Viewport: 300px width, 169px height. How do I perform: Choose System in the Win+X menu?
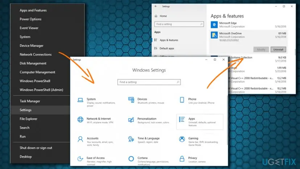coord(25,37)
